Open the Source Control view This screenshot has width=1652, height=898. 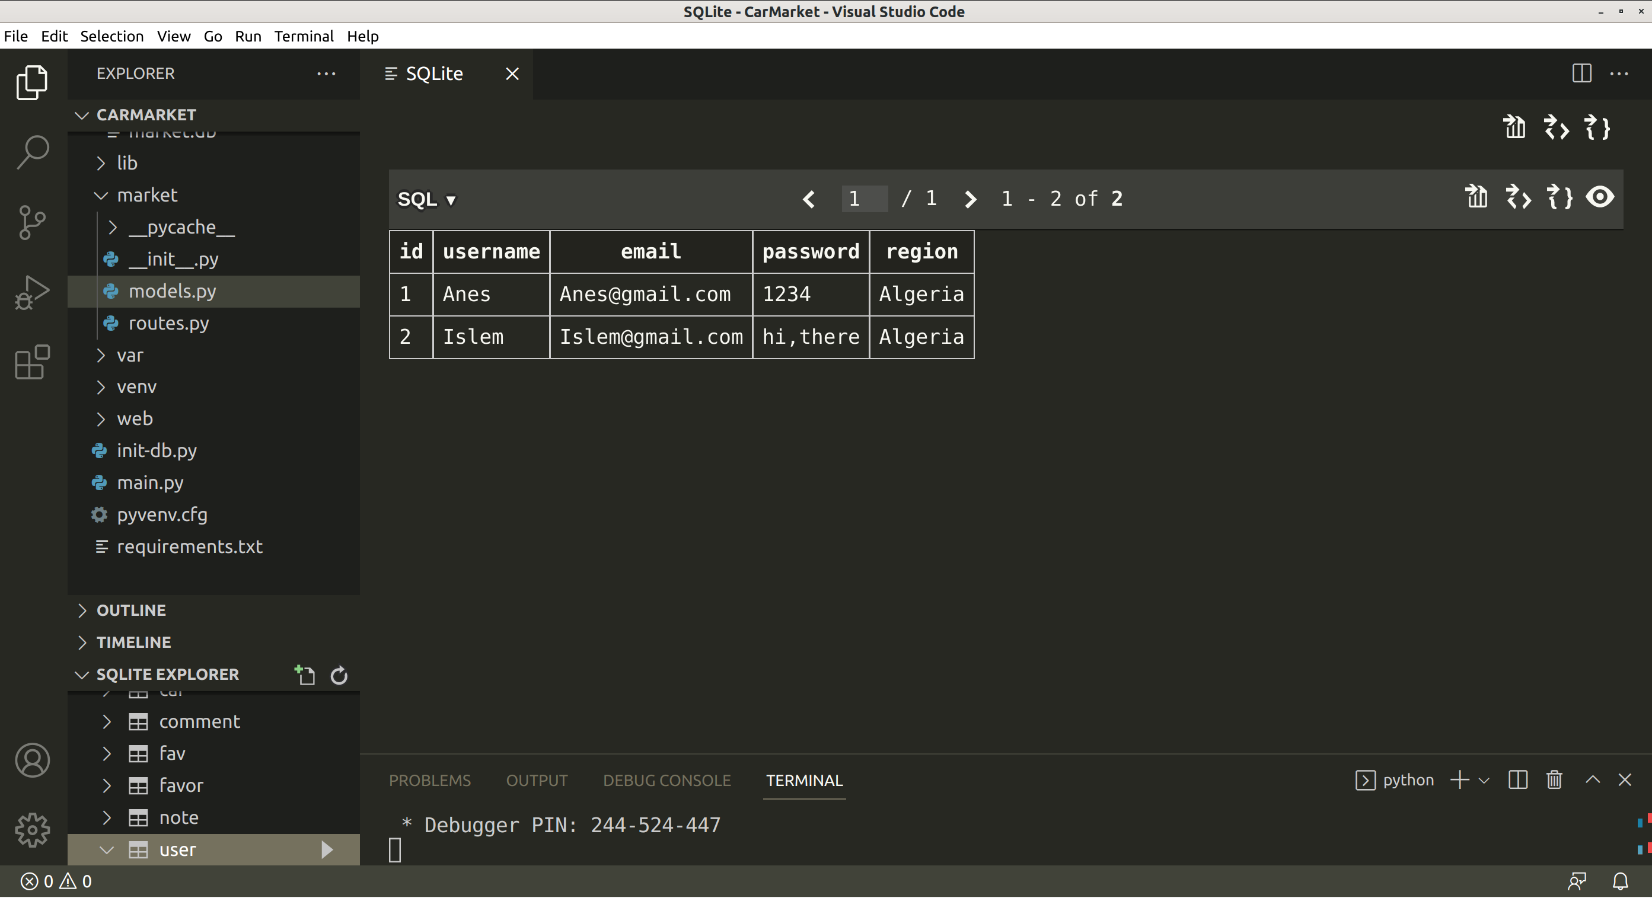click(x=32, y=222)
